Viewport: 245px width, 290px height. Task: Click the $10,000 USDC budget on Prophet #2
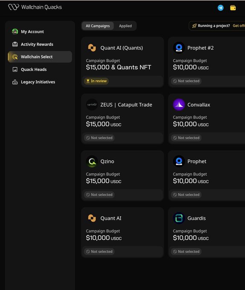point(191,67)
